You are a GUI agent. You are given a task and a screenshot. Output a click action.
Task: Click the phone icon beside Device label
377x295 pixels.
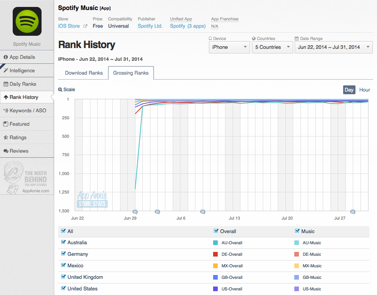pos(210,38)
